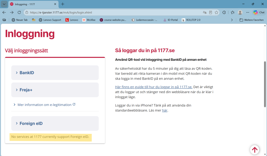Expand the Freja+ login option
Image resolution: width=267 pixels, height=156 pixels.
tap(55, 90)
